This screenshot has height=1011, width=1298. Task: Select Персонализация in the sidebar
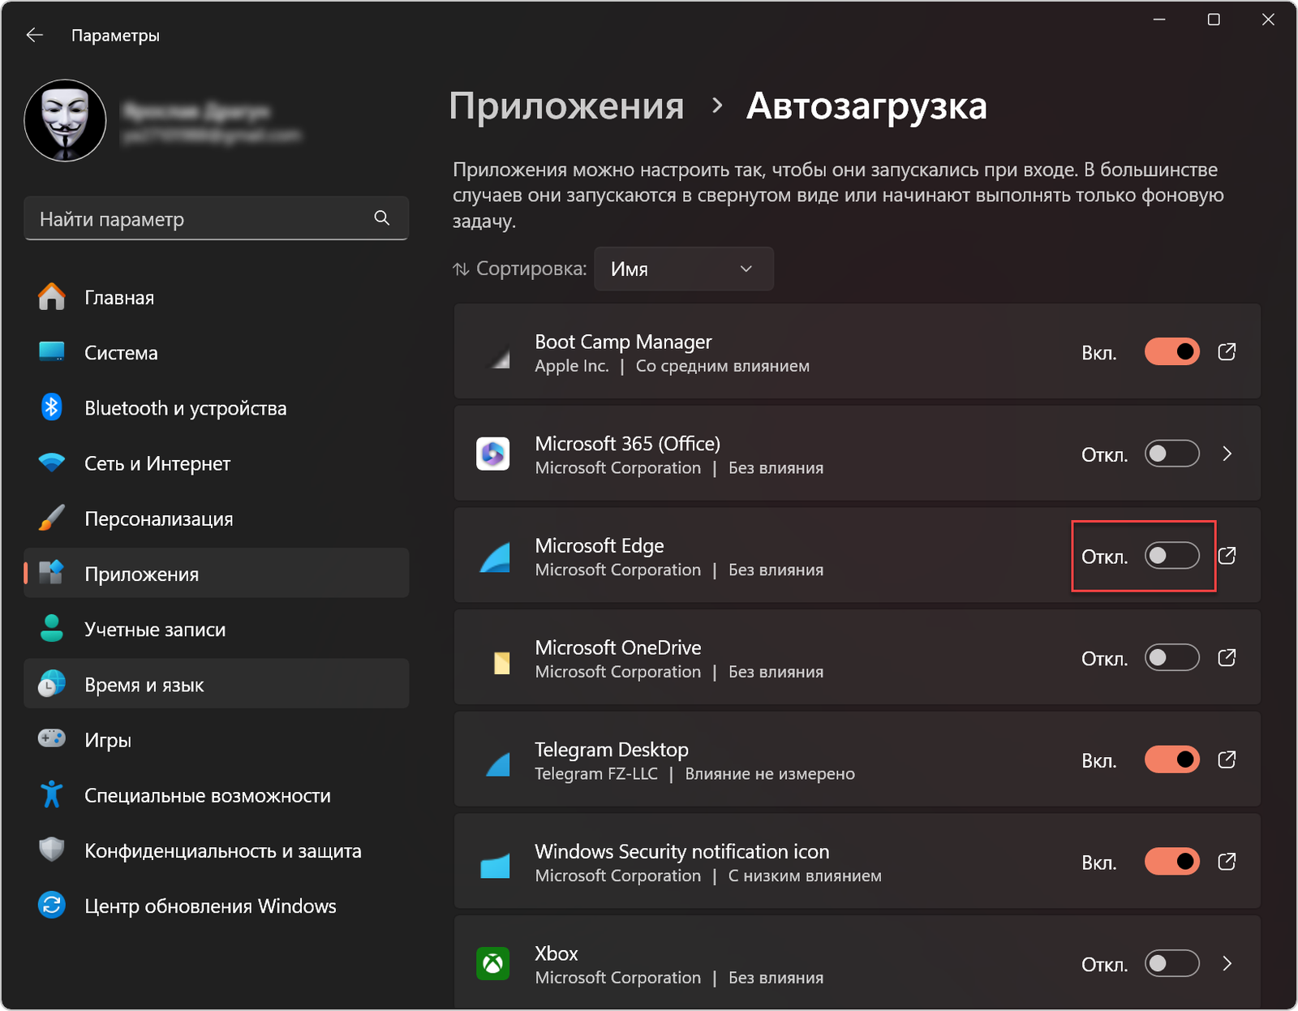(x=216, y=518)
